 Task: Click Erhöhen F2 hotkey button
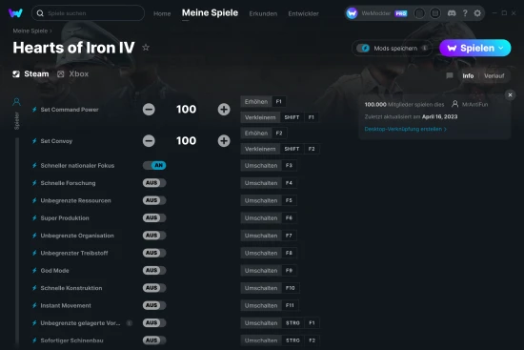264,134
